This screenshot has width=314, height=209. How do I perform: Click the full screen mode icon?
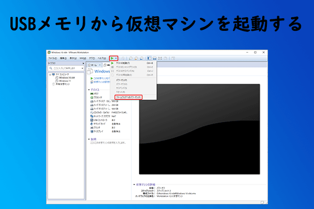click(160, 59)
